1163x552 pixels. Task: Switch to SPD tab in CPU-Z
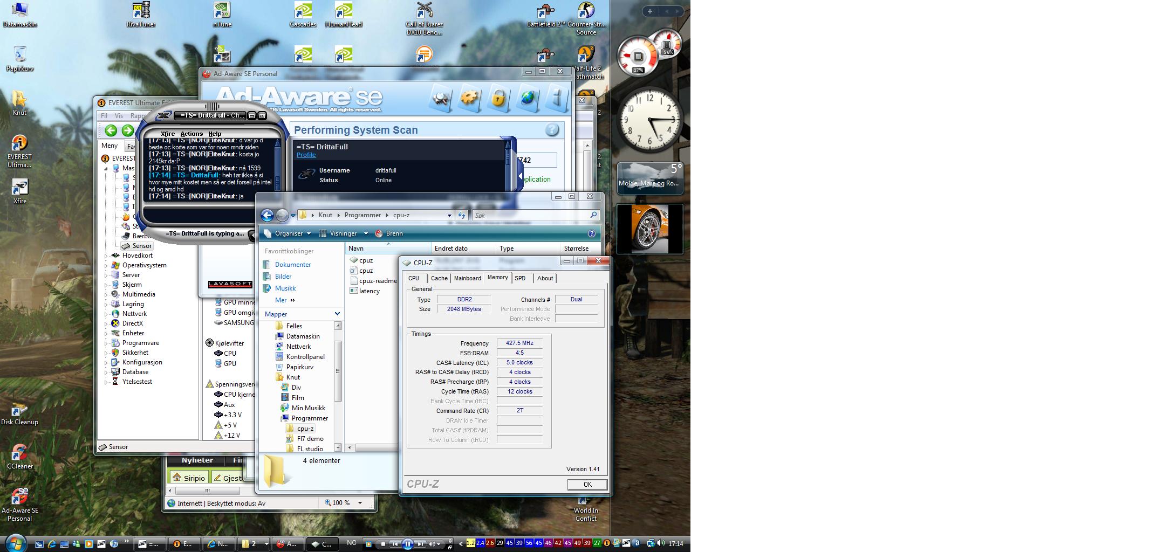click(520, 278)
